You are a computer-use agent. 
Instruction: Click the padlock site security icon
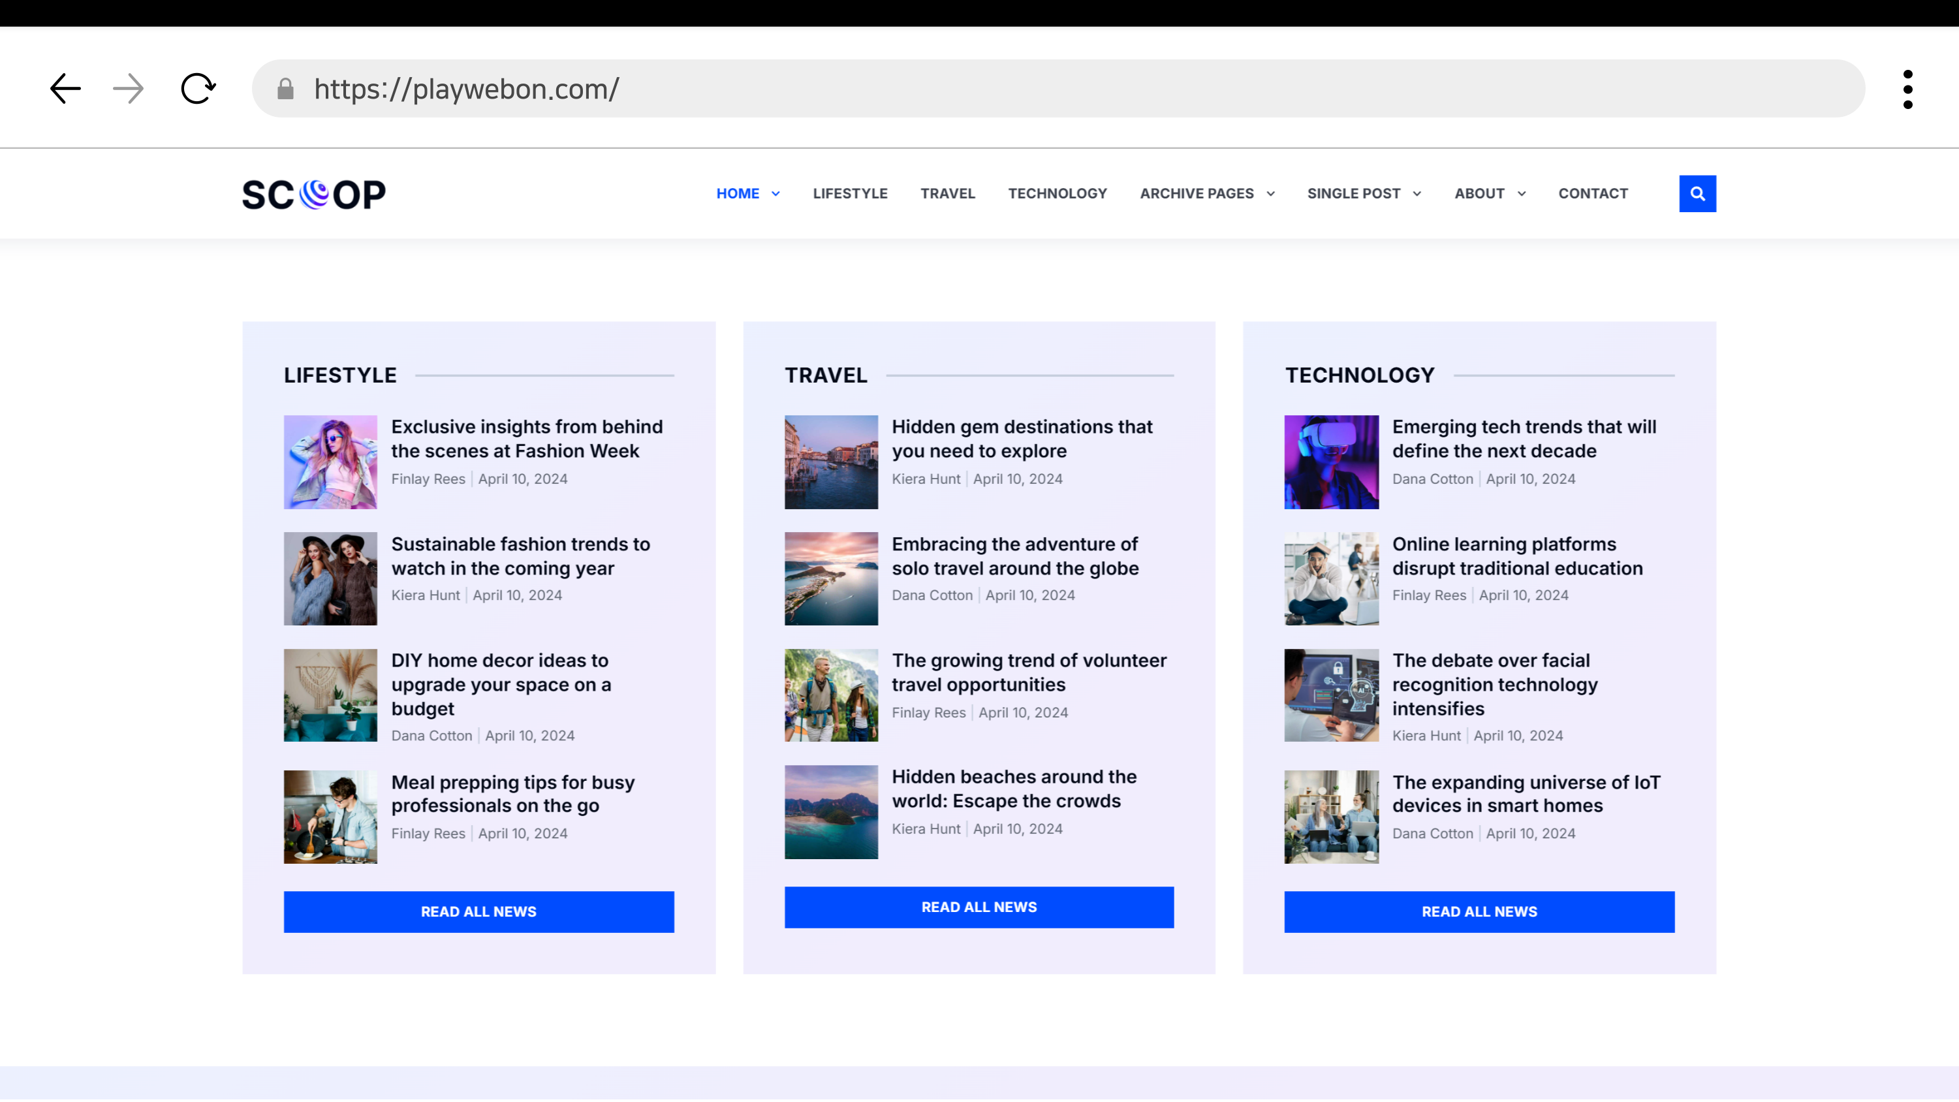click(285, 89)
